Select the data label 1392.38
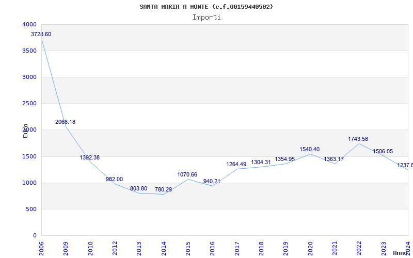 coord(90,157)
